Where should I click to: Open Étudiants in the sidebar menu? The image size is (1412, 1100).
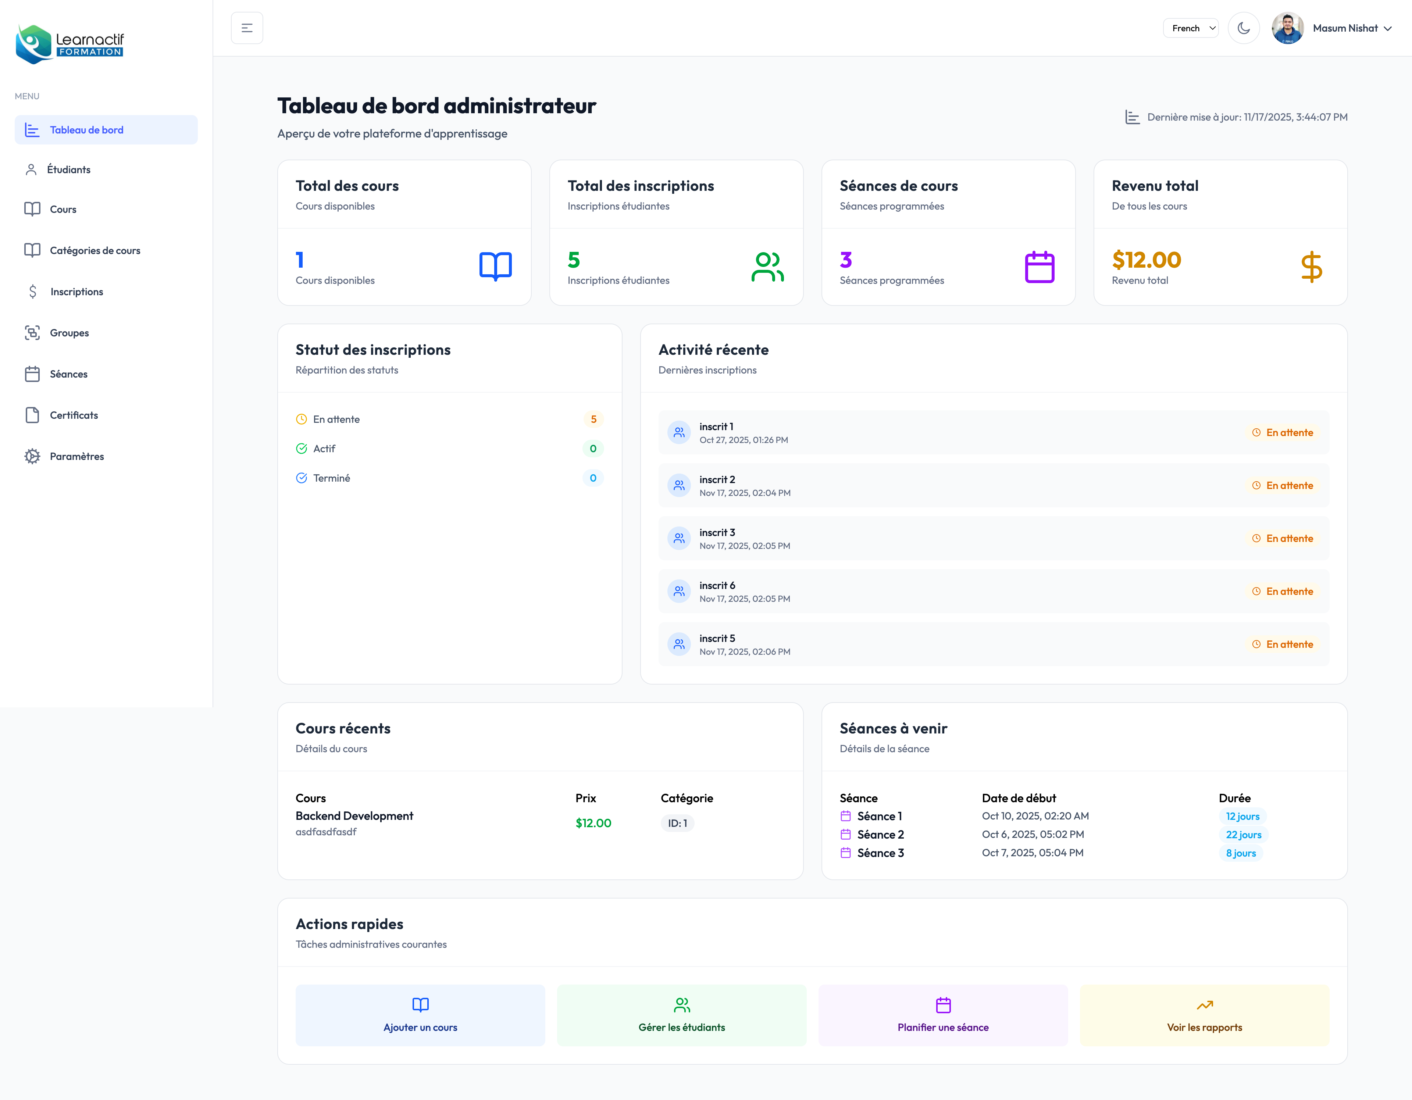[x=68, y=169]
